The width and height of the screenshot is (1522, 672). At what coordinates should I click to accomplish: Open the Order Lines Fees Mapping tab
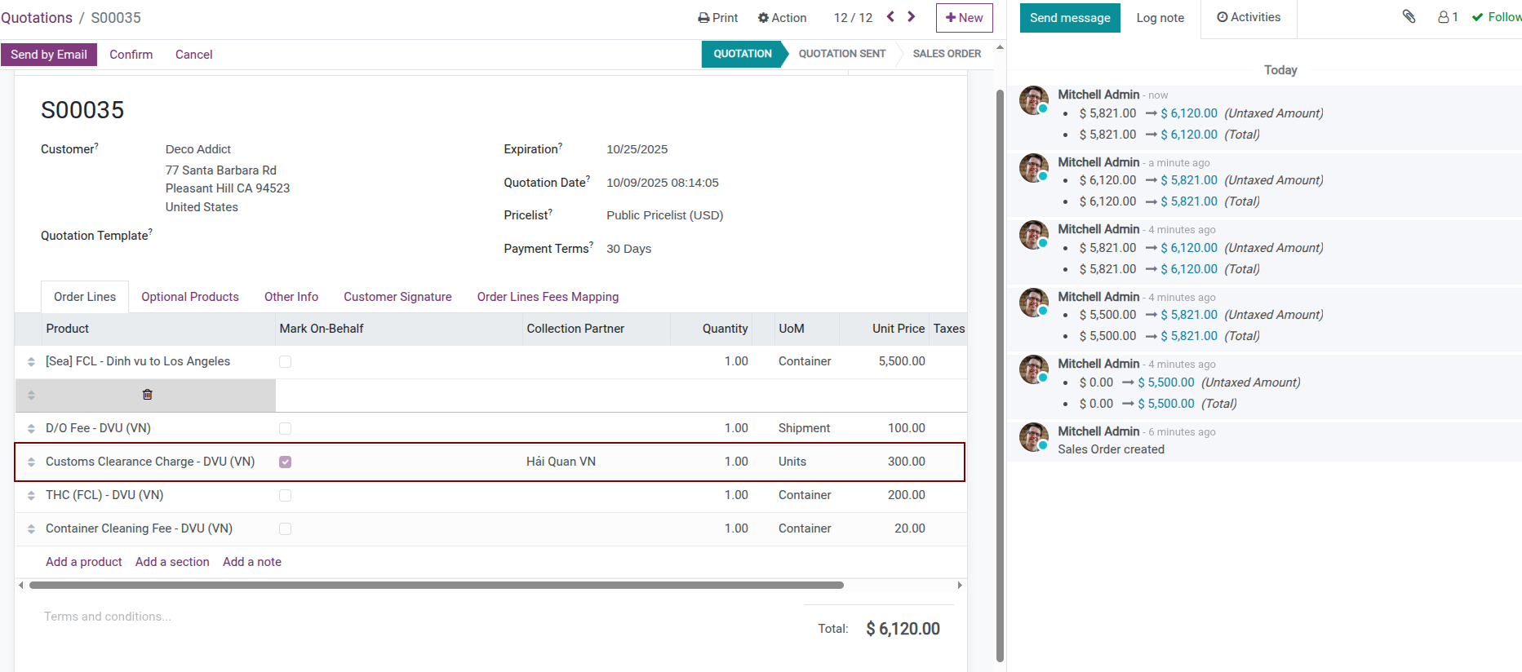pos(548,297)
